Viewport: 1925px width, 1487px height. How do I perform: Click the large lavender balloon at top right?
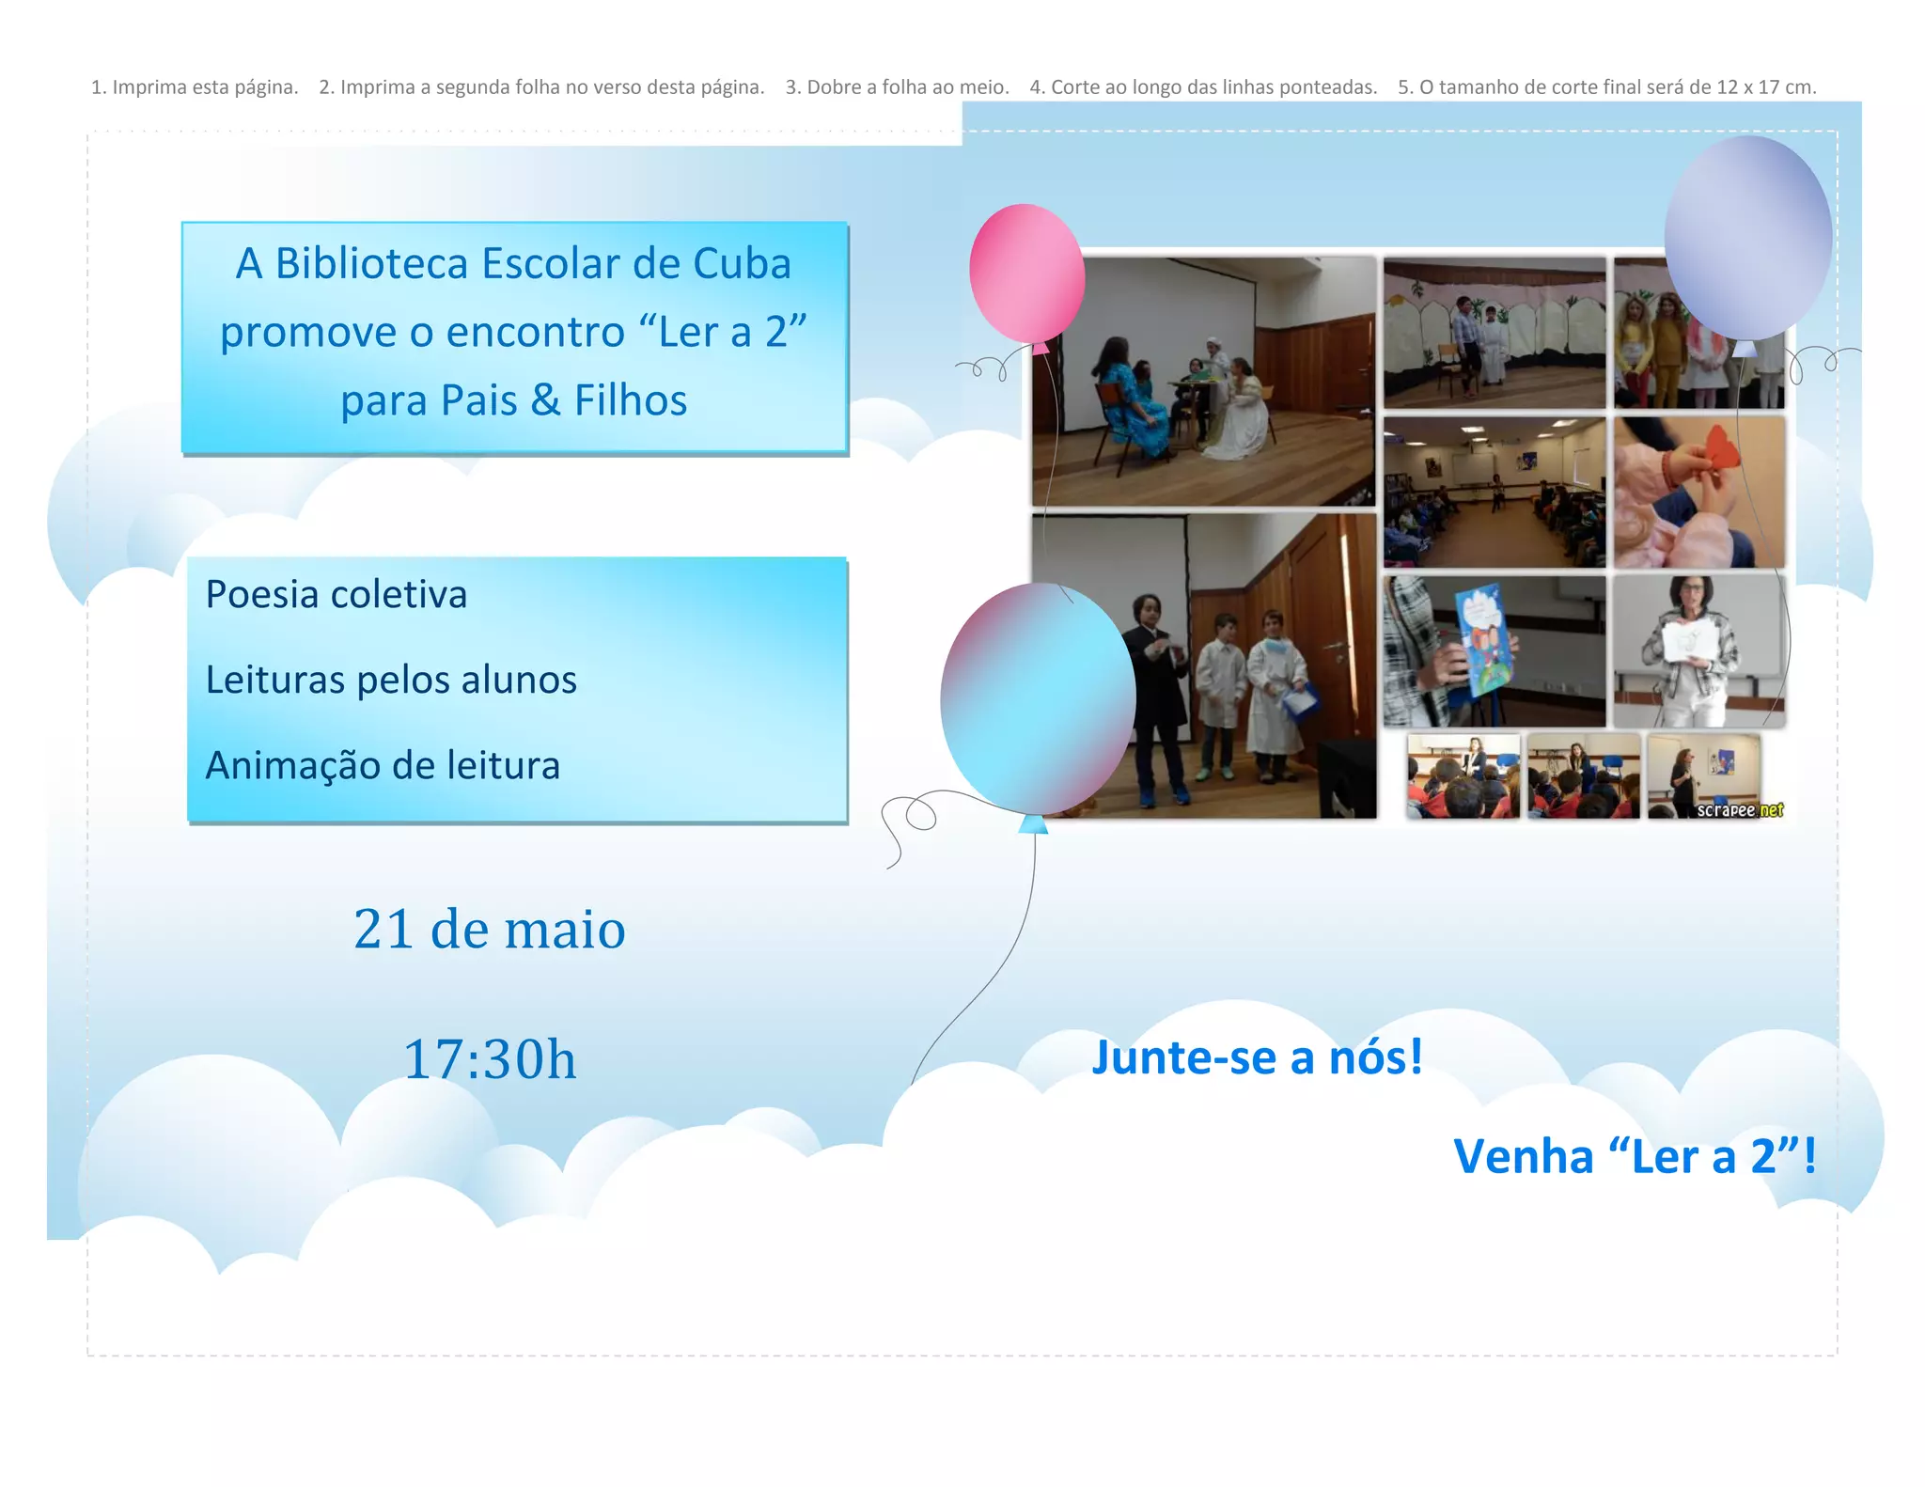(x=1747, y=237)
